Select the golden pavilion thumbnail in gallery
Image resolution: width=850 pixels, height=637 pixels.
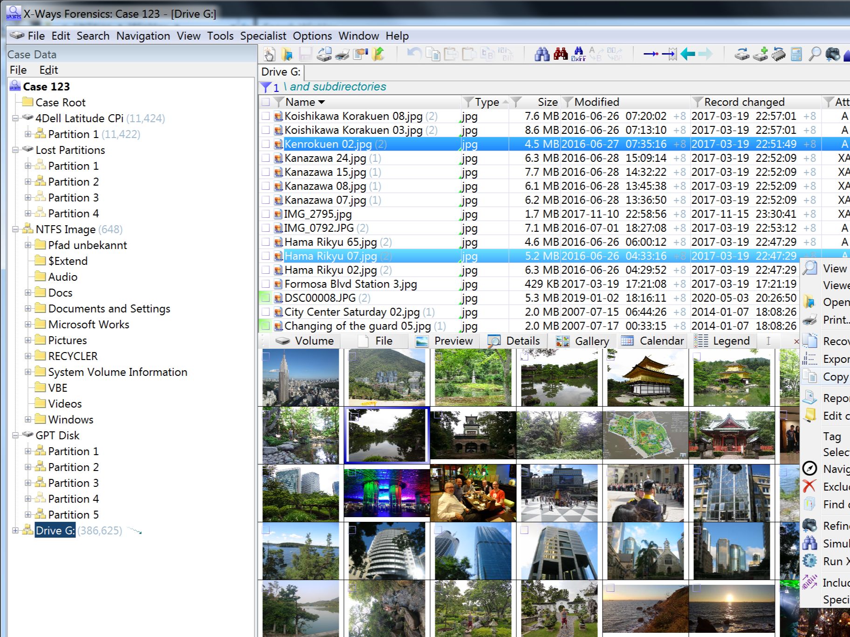coord(645,377)
